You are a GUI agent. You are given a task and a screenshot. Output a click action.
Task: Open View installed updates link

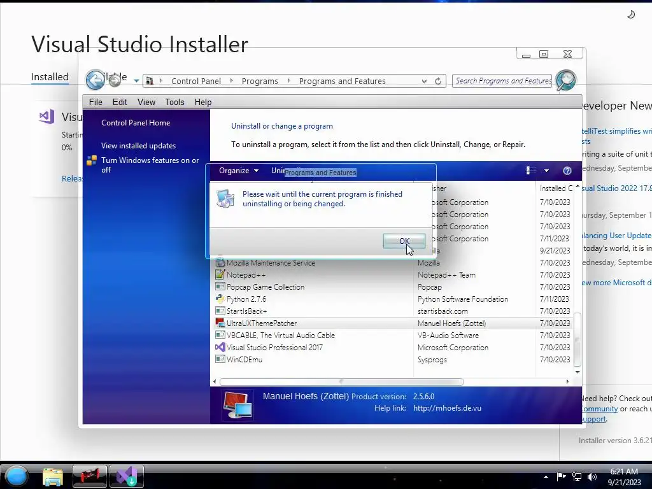(x=138, y=146)
